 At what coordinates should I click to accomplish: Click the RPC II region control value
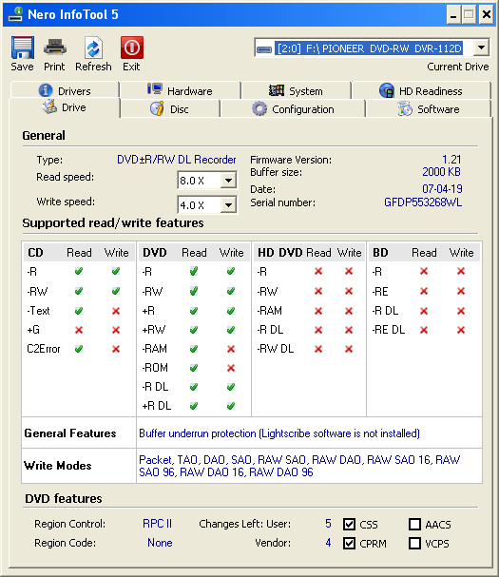(x=157, y=523)
